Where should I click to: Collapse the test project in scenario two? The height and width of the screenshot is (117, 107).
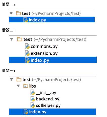coord(12,39)
